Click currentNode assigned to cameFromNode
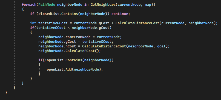Image resolution: width=221 pixels, height=100 pixels. (108, 37)
